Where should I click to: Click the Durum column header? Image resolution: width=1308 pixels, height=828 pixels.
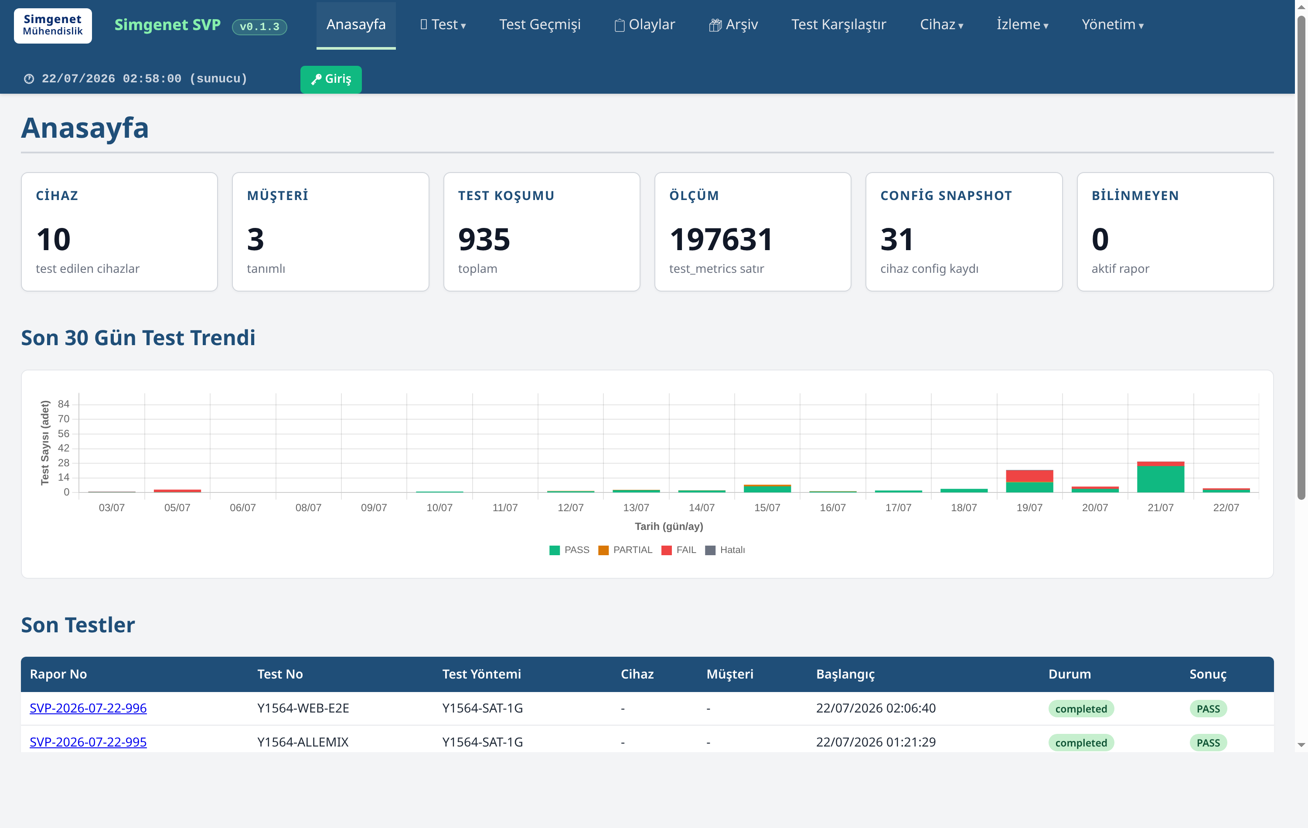pos(1070,674)
